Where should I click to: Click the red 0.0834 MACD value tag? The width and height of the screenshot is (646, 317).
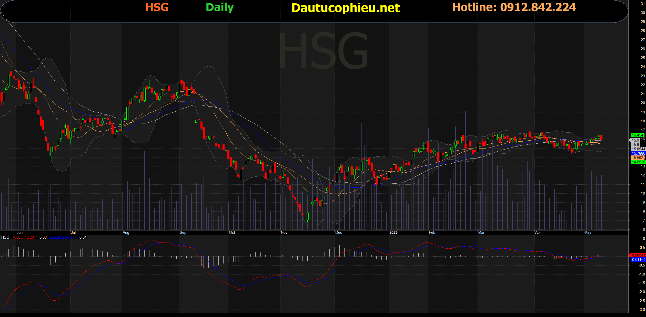[638, 255]
